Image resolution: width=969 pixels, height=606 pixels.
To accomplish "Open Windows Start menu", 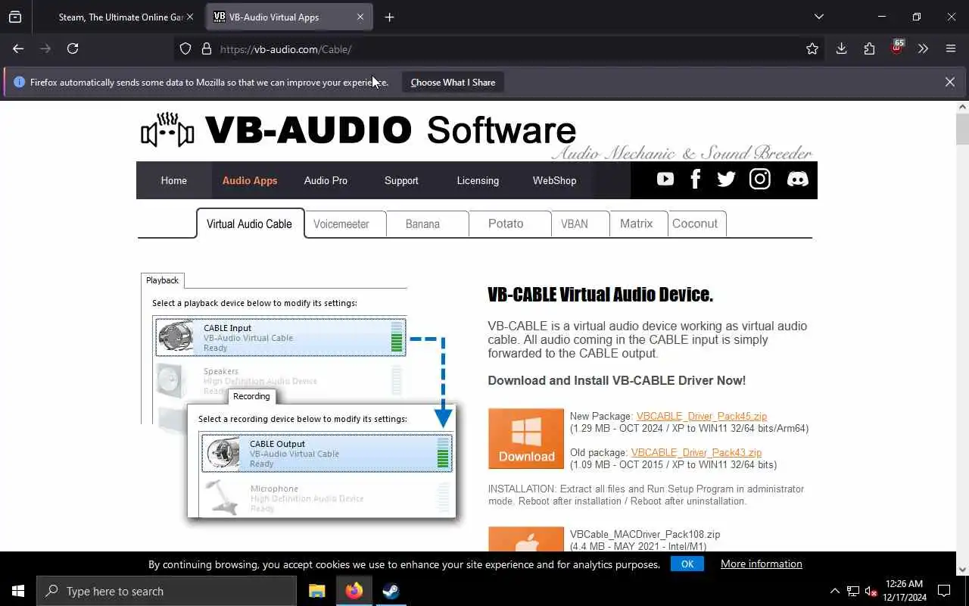I will click(18, 591).
